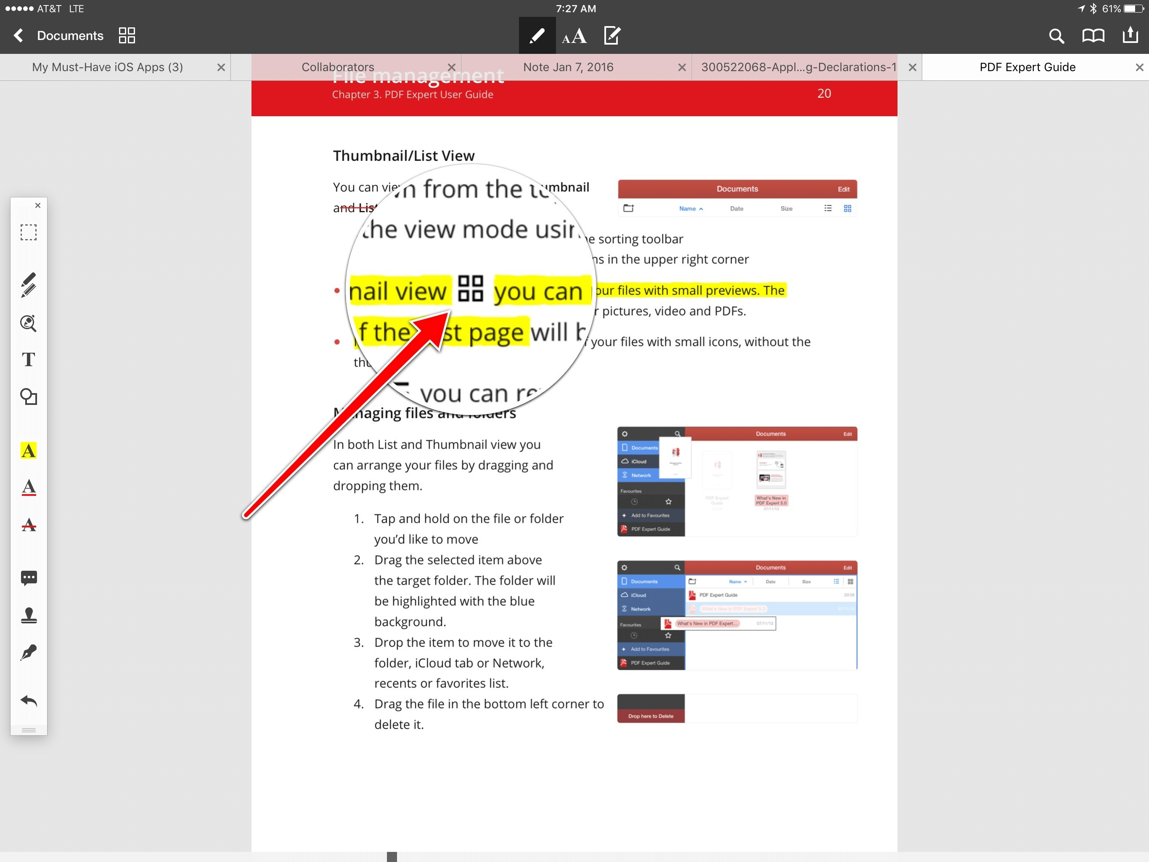The width and height of the screenshot is (1149, 862).
Task: Close the Collaborators tab
Action: click(x=451, y=68)
